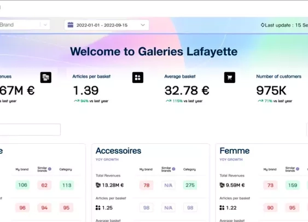Screen dimensions: 308x222
Task: Click the 90 value in Femme card
Action: 270,208
